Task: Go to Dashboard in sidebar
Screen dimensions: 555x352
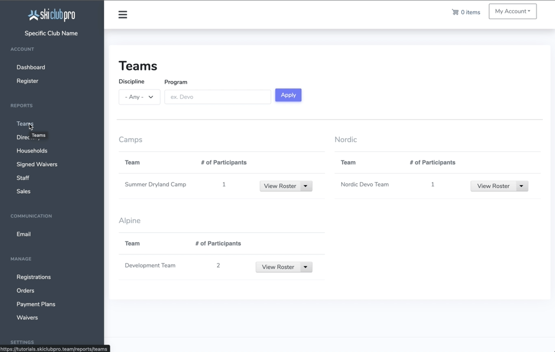Action: tap(31, 67)
